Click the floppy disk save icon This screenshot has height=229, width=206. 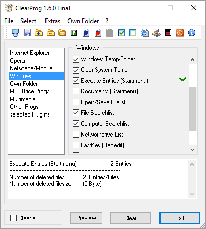(x=27, y=33)
